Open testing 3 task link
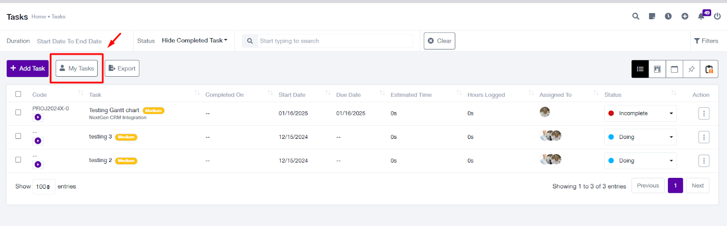The width and height of the screenshot is (727, 226). click(x=100, y=137)
